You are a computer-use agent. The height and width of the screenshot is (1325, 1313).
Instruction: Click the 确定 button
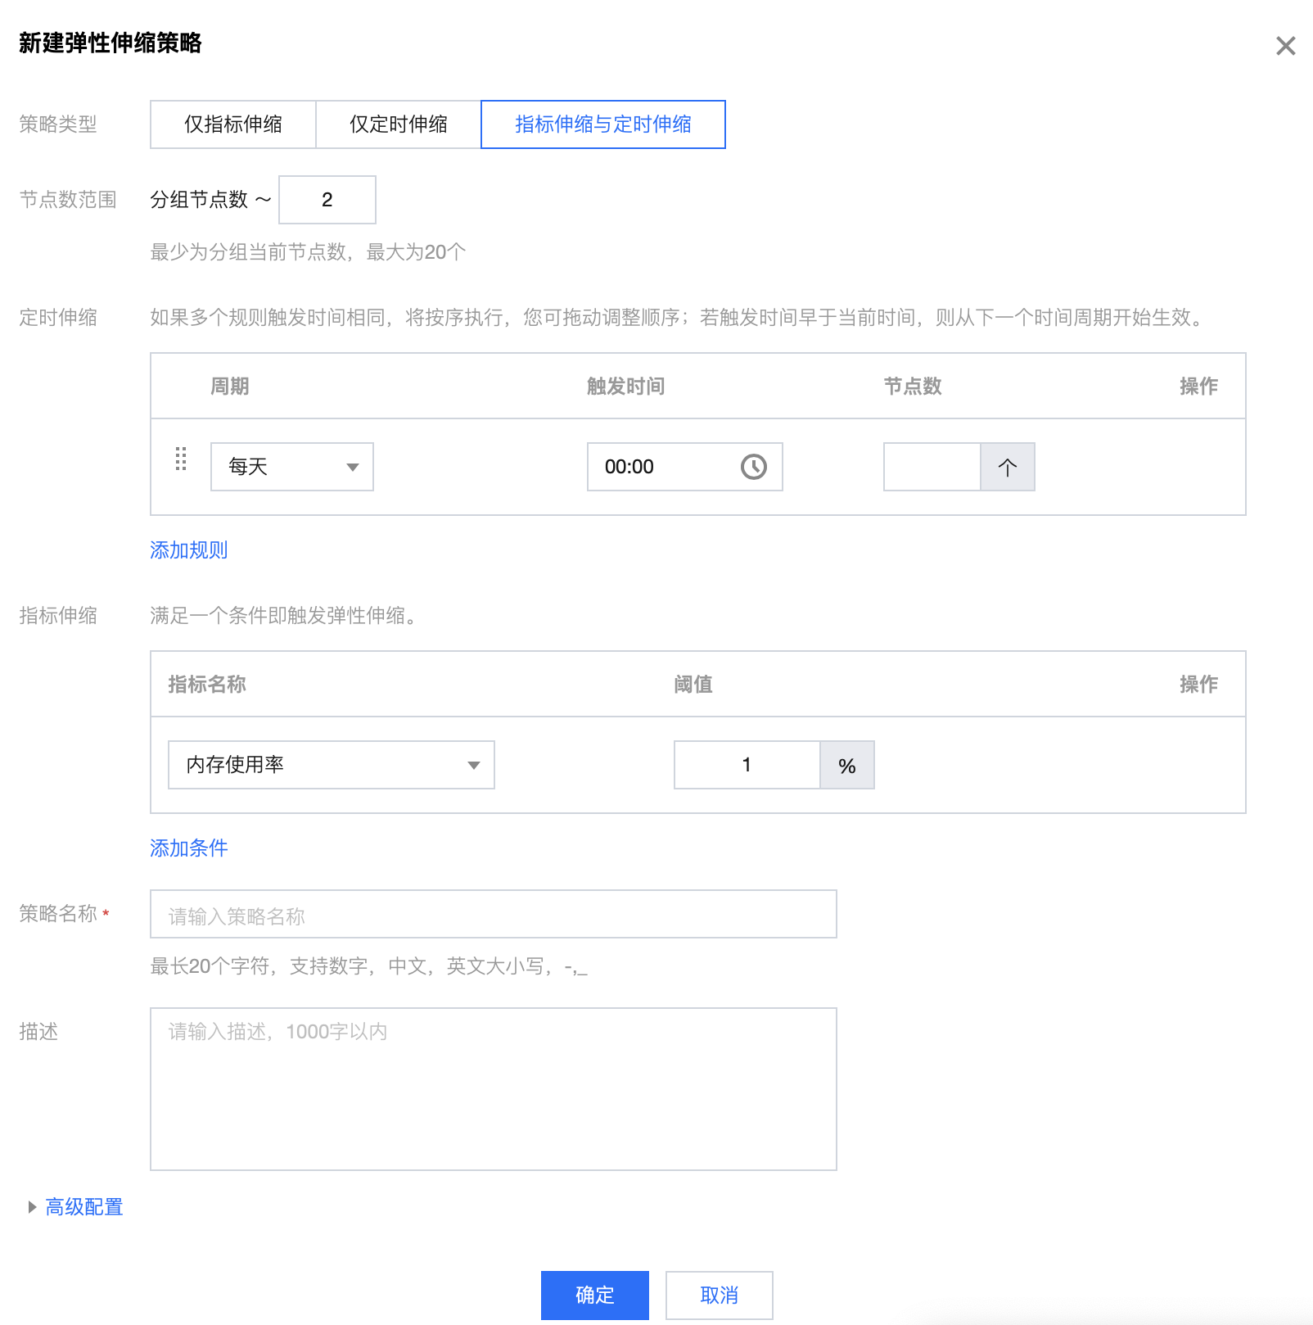click(595, 1296)
